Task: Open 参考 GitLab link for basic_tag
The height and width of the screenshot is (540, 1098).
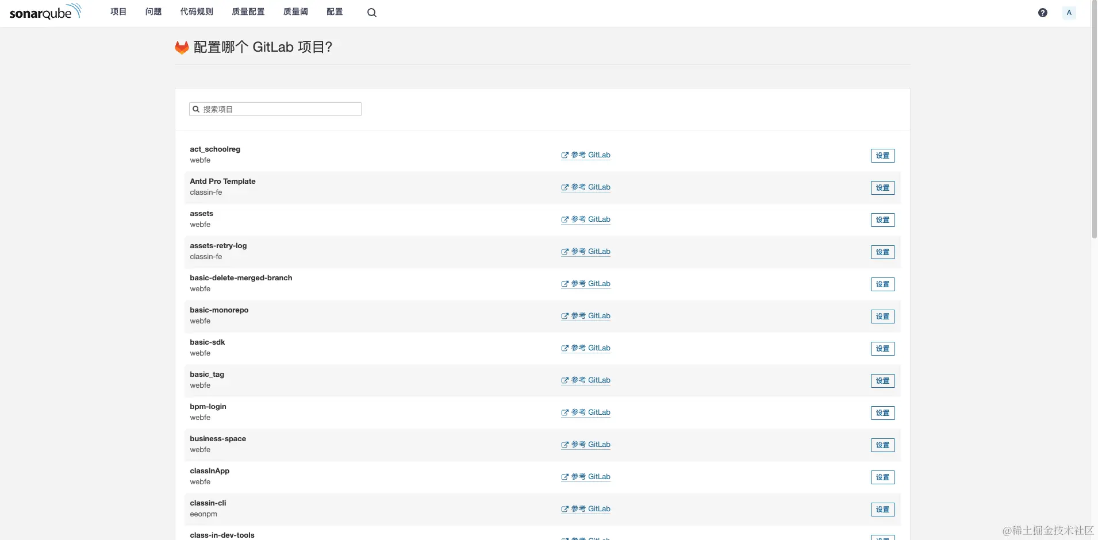Action: coord(586,380)
